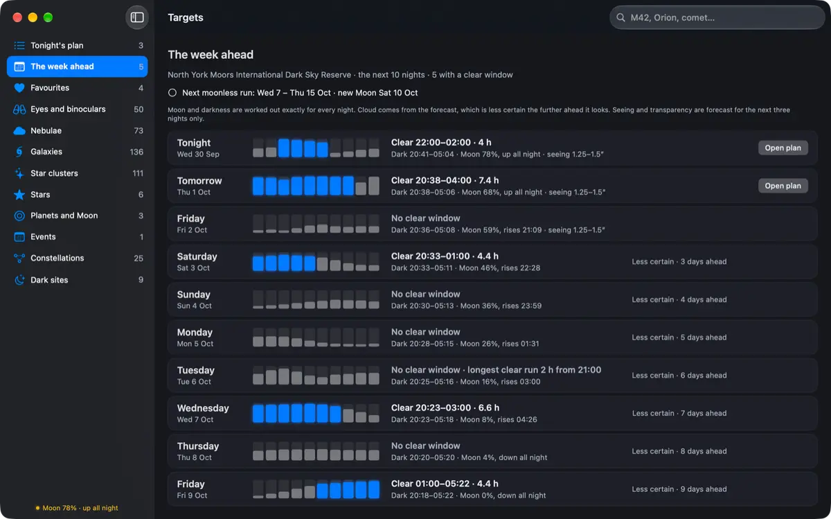Click the Targets window title
The width and height of the screenshot is (831, 519).
pyautogui.click(x=186, y=18)
